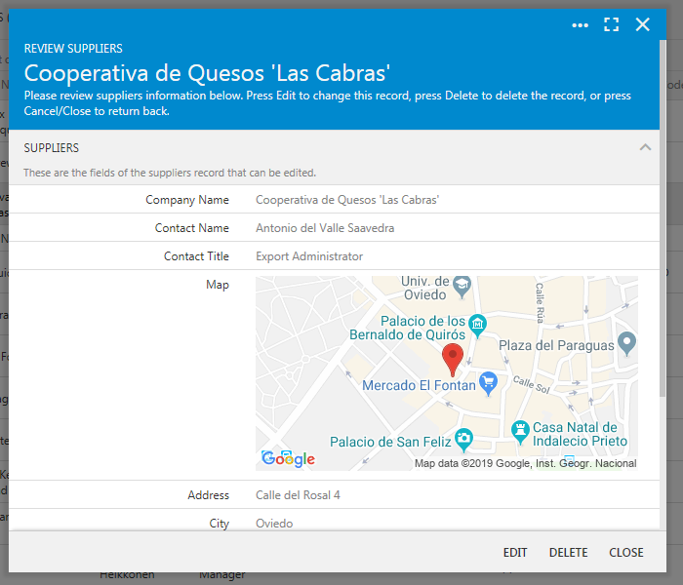Click the CLOSE button in footer
This screenshot has height=585, width=683.
pyautogui.click(x=626, y=553)
